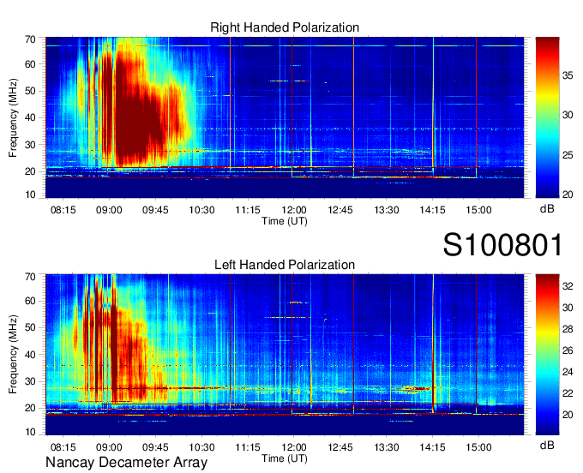This screenshot has width=583, height=473.
Task: Click the Nancay Decameter Array caption
Action: tap(126, 463)
